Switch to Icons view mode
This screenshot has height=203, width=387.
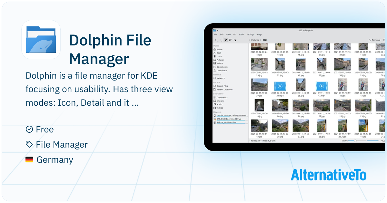point(226,40)
